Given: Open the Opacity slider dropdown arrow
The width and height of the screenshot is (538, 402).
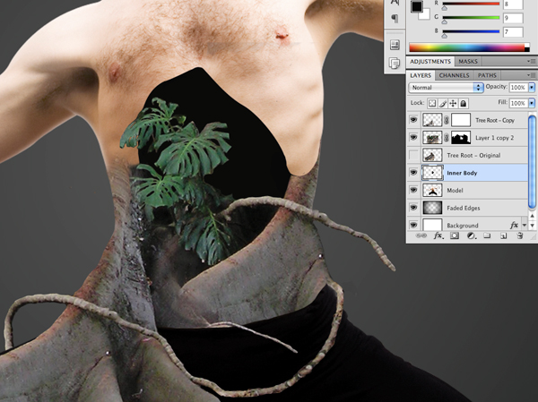Looking at the screenshot, I should (x=532, y=88).
